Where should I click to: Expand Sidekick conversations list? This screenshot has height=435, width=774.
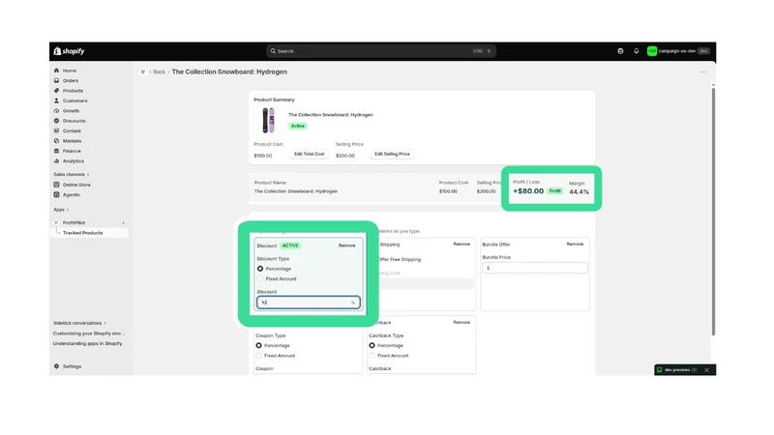click(x=79, y=323)
